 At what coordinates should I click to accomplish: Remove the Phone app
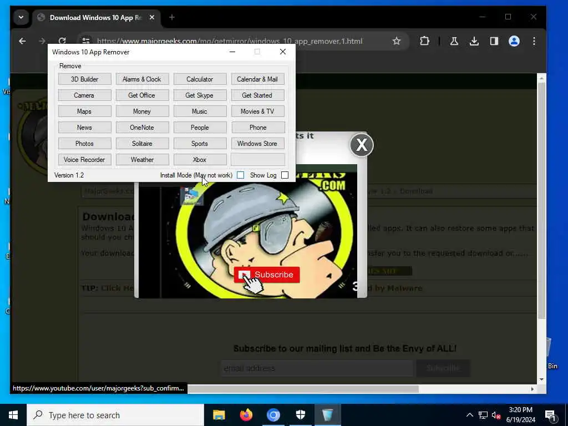pos(257,128)
